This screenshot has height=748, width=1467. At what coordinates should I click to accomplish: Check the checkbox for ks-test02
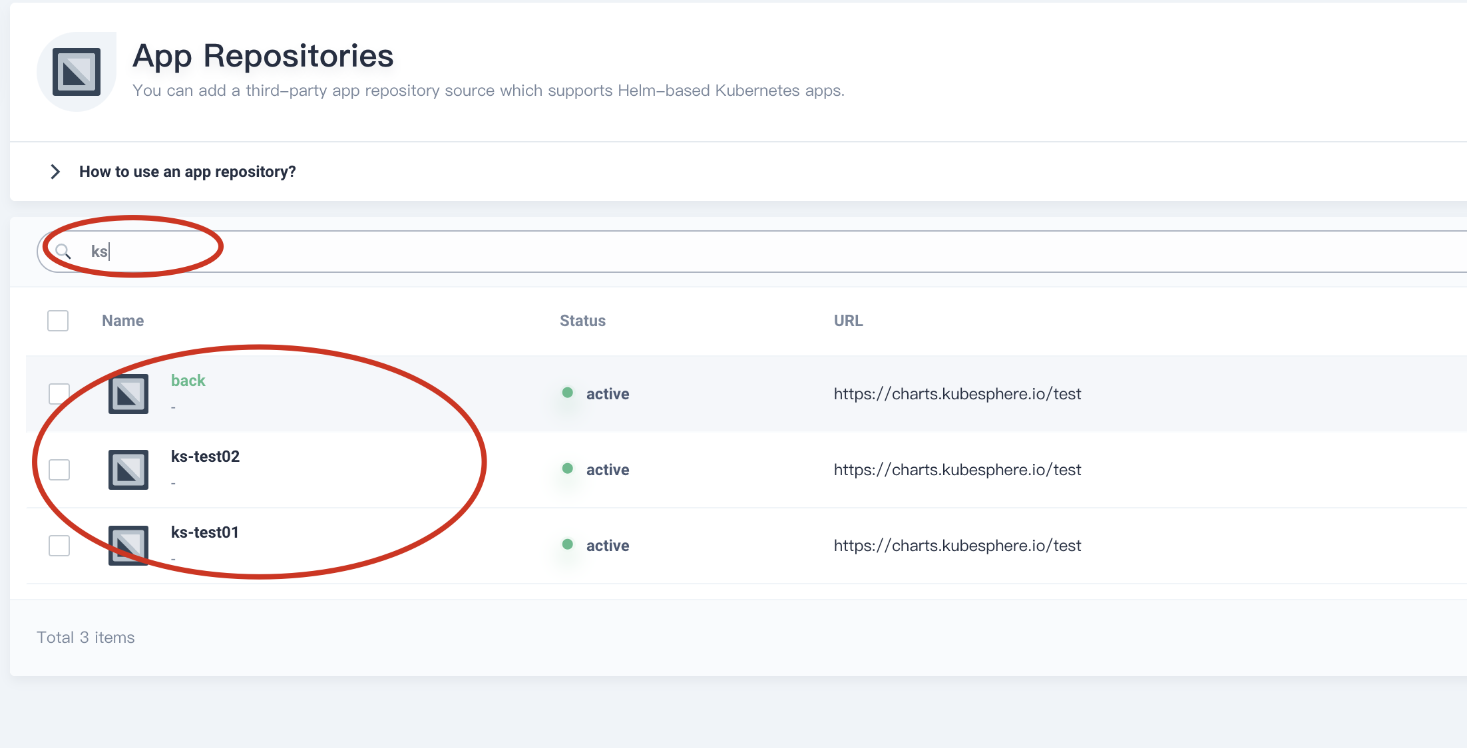59,469
